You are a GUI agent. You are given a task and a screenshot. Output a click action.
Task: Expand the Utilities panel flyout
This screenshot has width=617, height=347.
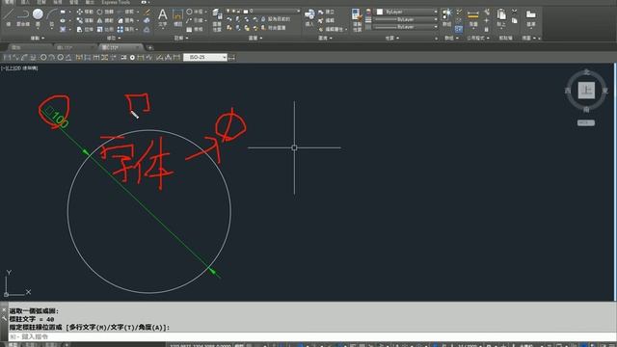point(478,39)
